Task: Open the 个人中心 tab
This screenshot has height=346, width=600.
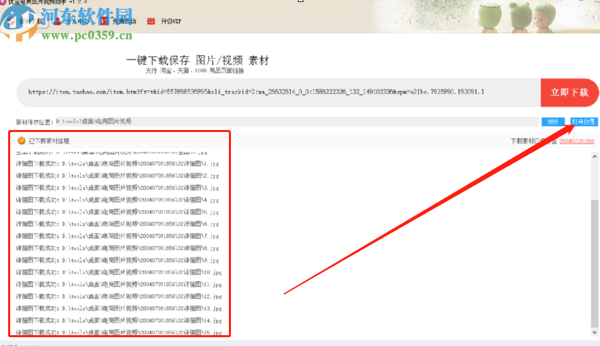Action: [78, 21]
